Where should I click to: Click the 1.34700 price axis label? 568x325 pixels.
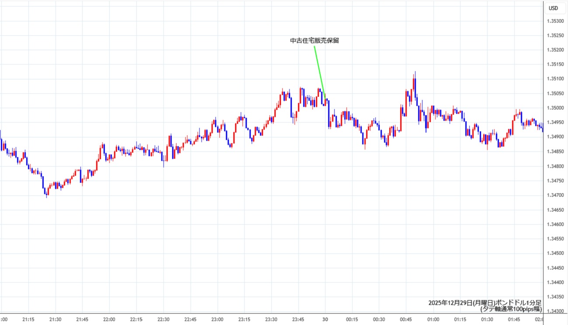(554, 195)
